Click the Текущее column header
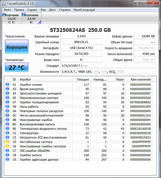 81,80
